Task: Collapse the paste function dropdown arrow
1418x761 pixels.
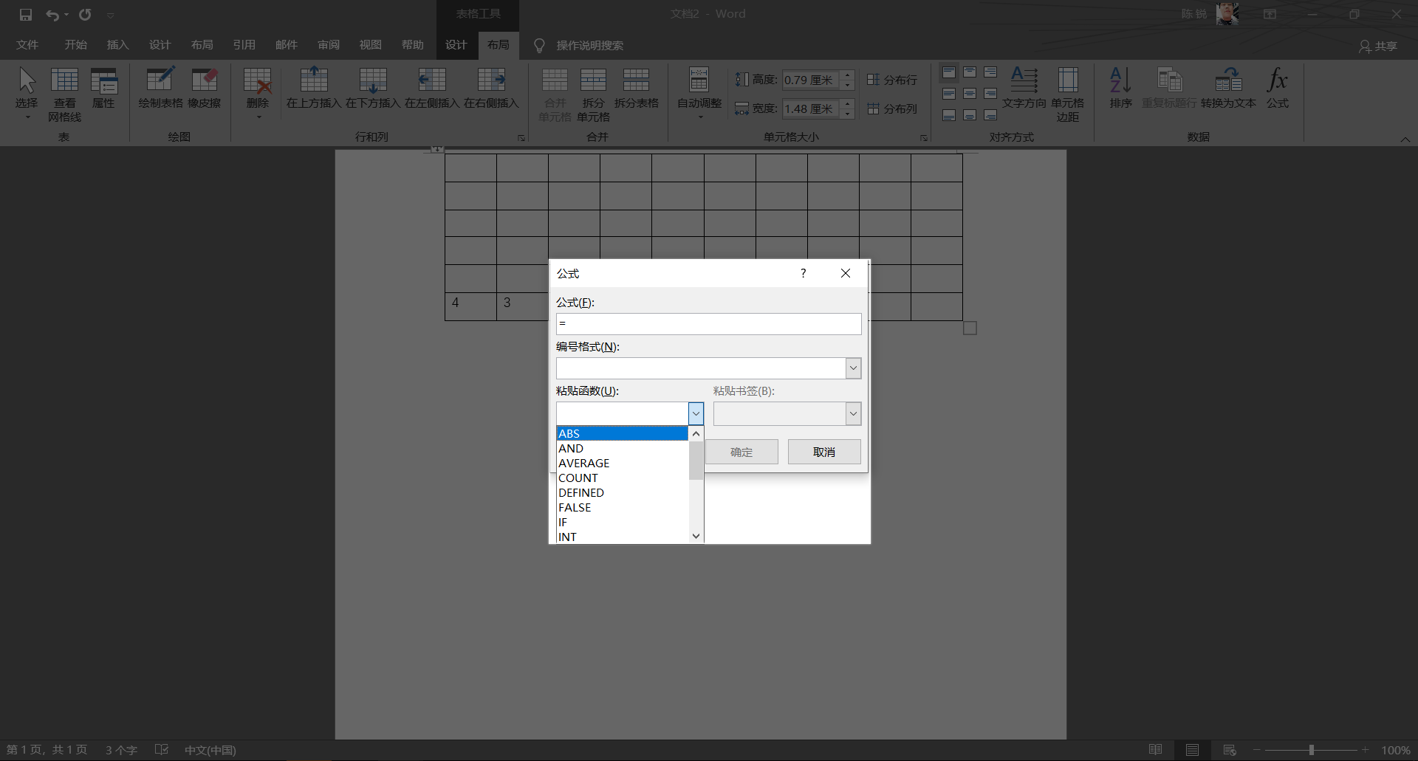Action: click(x=696, y=413)
